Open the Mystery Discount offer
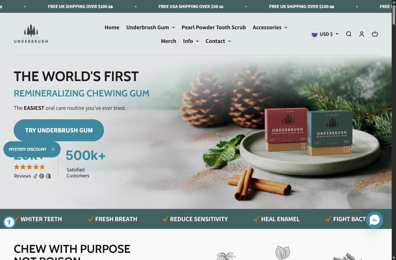This screenshot has width=396, height=260. [27, 149]
